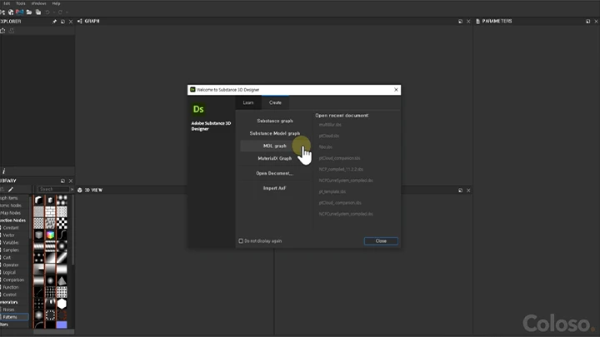Select the pyramid shape thumbnail
The height and width of the screenshot is (337, 600).
62,281
